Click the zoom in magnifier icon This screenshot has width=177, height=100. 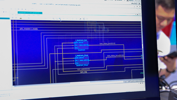click(54, 19)
